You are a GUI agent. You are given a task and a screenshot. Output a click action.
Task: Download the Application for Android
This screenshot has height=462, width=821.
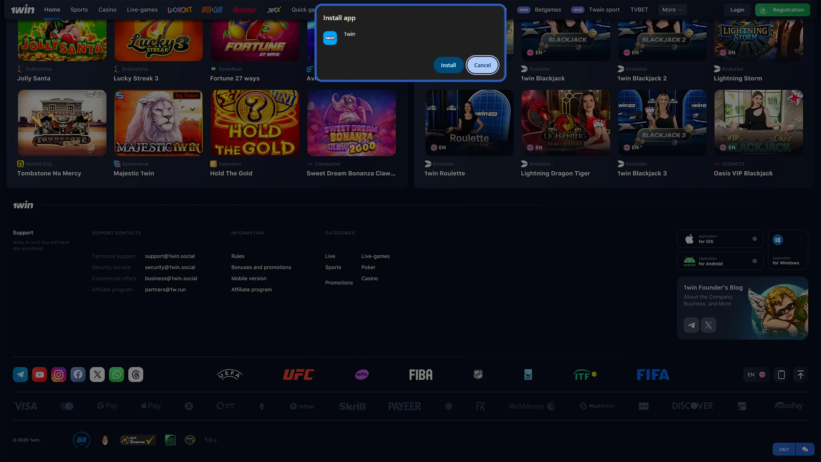tap(720, 261)
